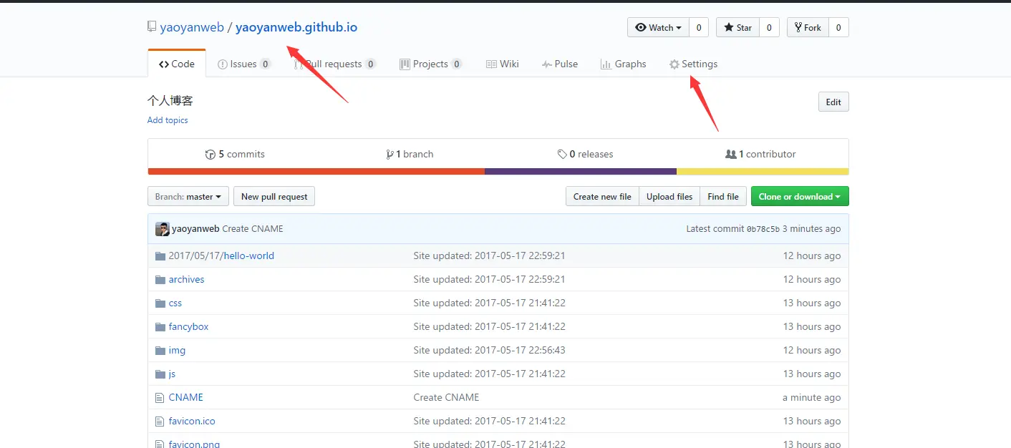The image size is (1011, 448).
Task: Click the orange language bar segment
Action: [x=316, y=172]
